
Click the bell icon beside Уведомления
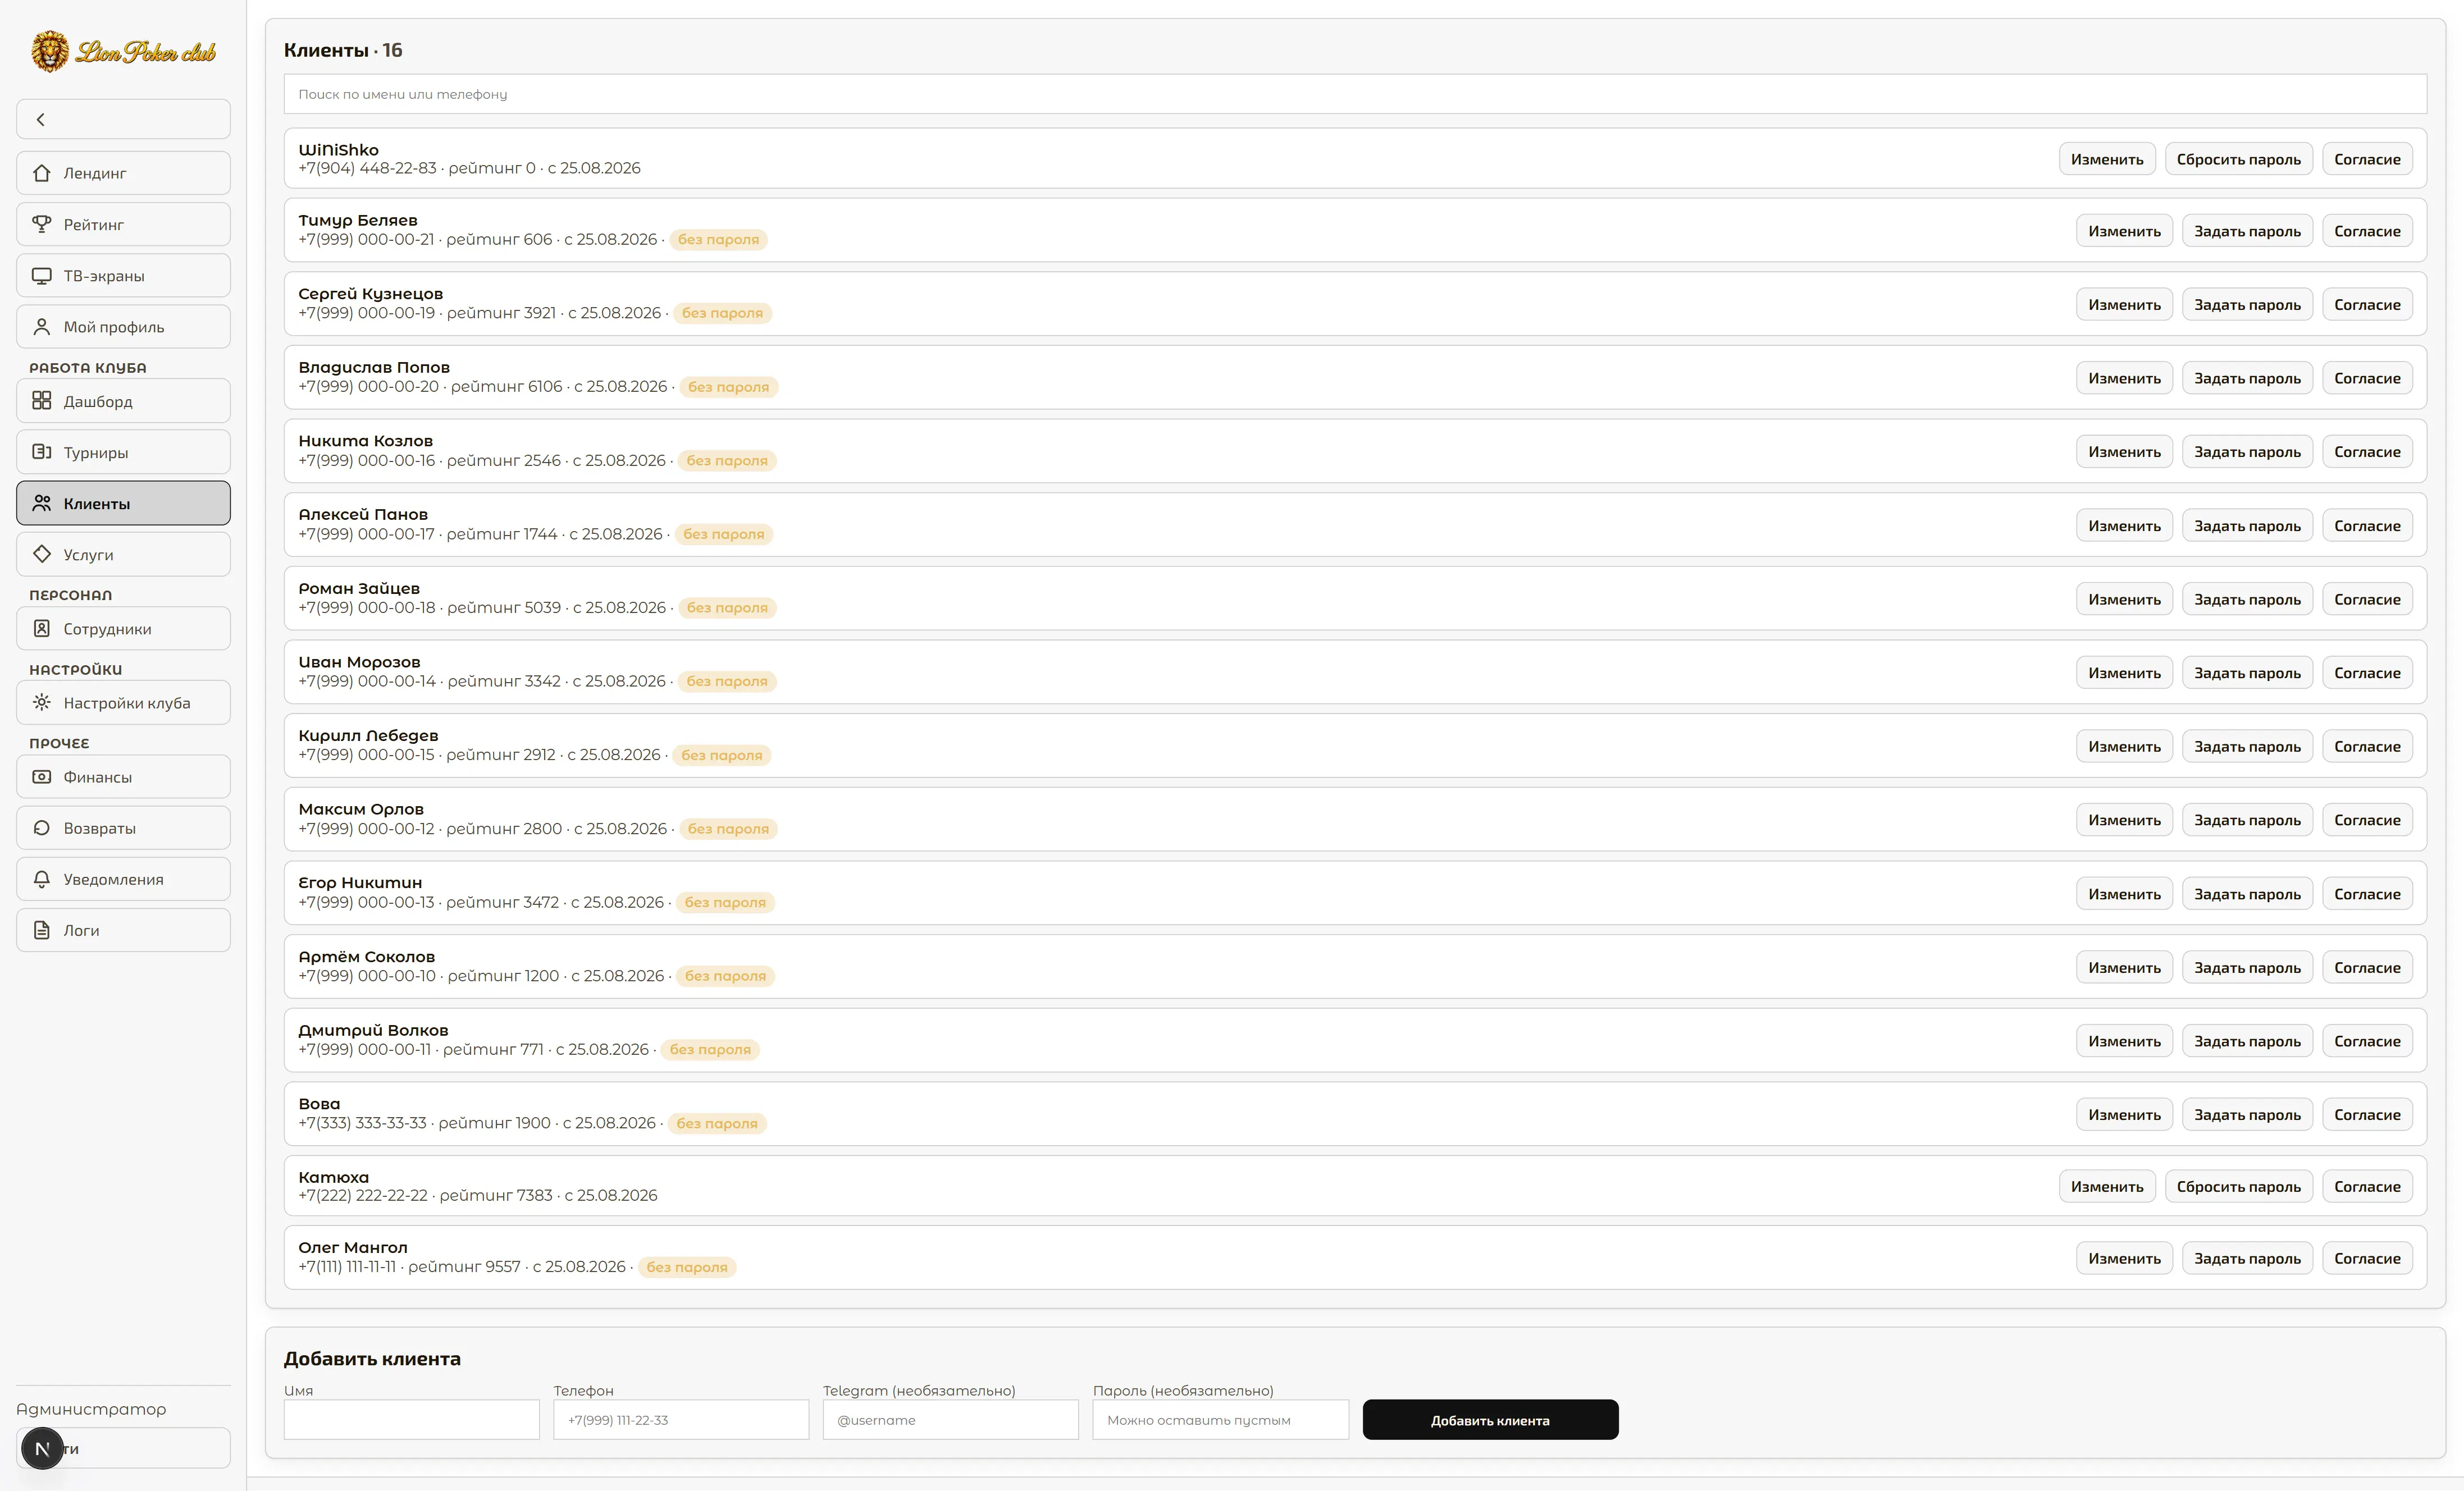pos(42,879)
